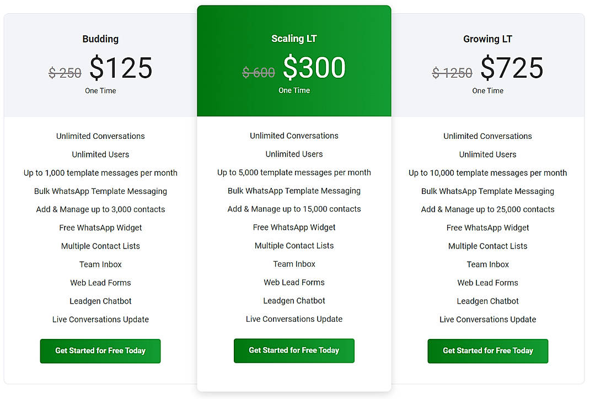Viewport: 590px width, 399px height.
Task: Click the $125 price on Budding plan
Action: point(121,67)
